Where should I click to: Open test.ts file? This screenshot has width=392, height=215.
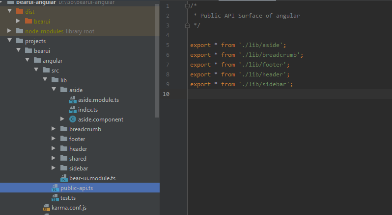click(x=68, y=197)
